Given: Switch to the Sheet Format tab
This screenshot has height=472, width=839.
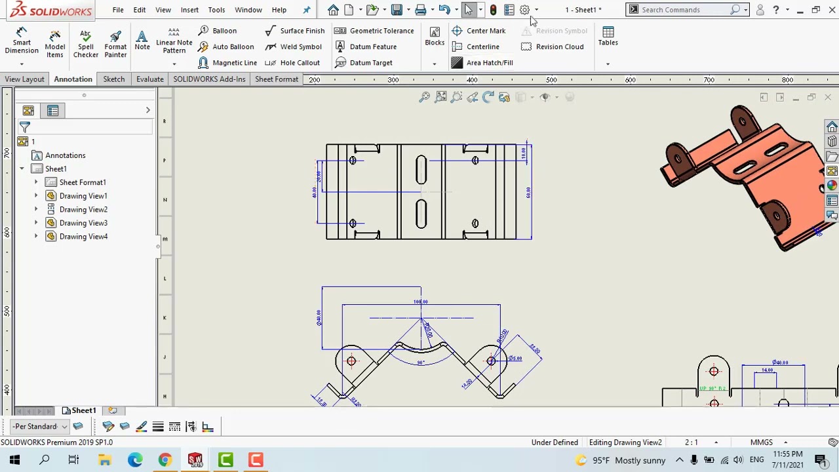Looking at the screenshot, I should [277, 79].
